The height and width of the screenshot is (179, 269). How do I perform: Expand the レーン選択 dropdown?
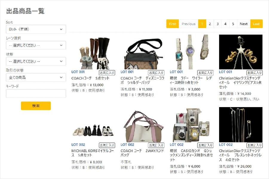[36, 45]
